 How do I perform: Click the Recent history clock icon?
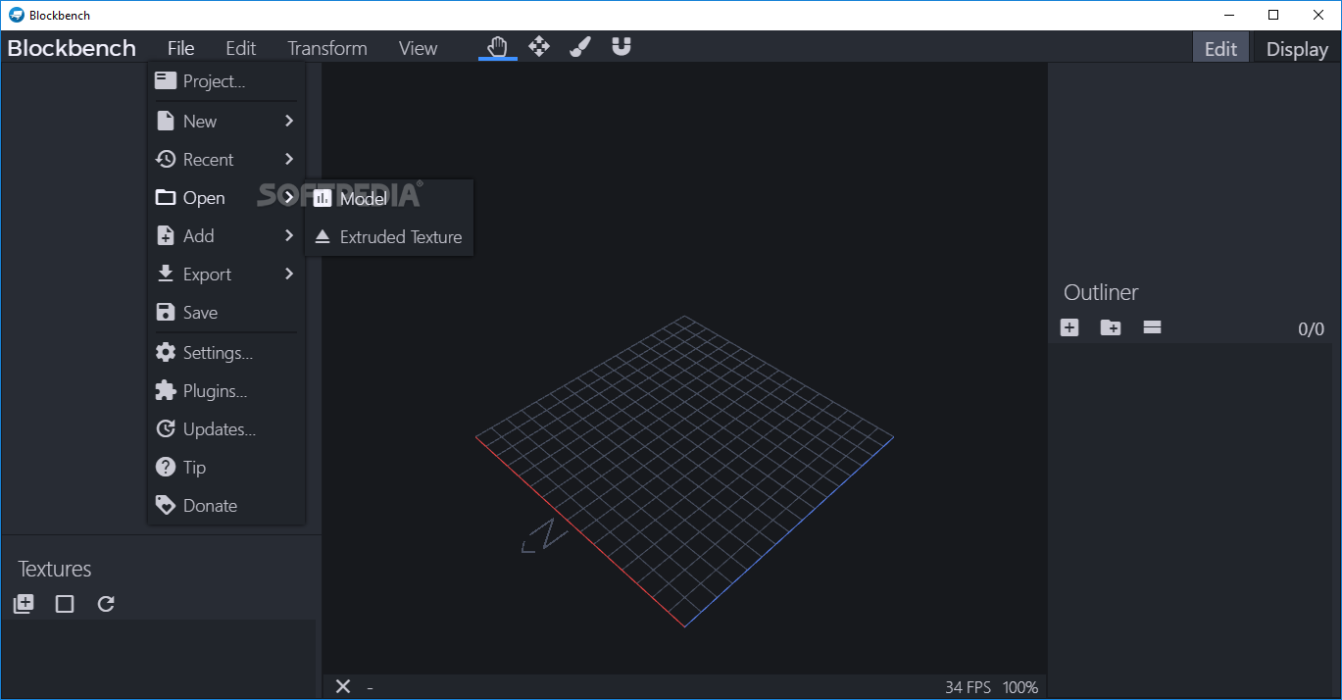pyautogui.click(x=166, y=159)
